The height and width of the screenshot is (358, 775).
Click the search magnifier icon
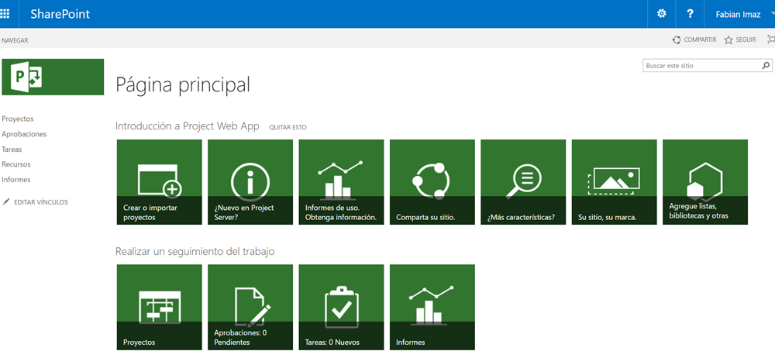coord(766,65)
